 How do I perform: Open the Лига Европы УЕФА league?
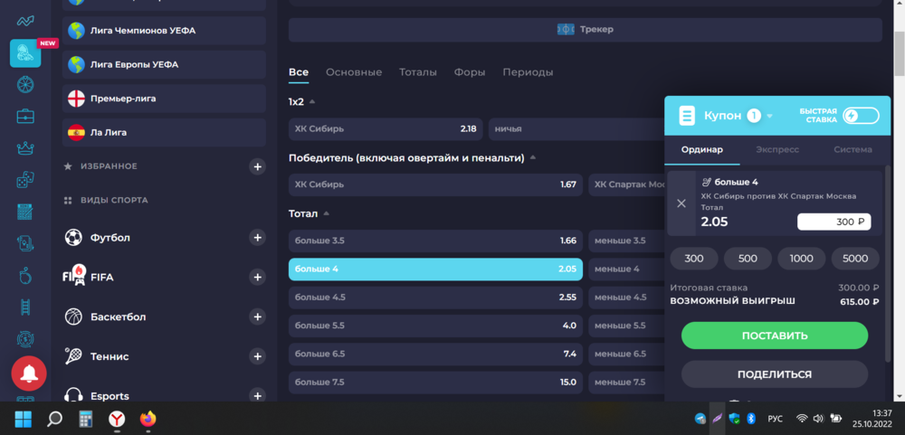point(164,64)
